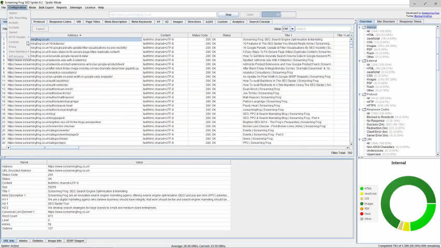Open the SERP Snippet bottom tab
Screen dimensions: 441x248
pos(75,241)
